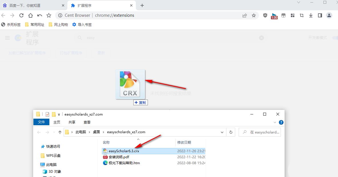The height and width of the screenshot is (177, 338).
Task: Select 3D 对象 in navigation pane
Action: coord(52,171)
